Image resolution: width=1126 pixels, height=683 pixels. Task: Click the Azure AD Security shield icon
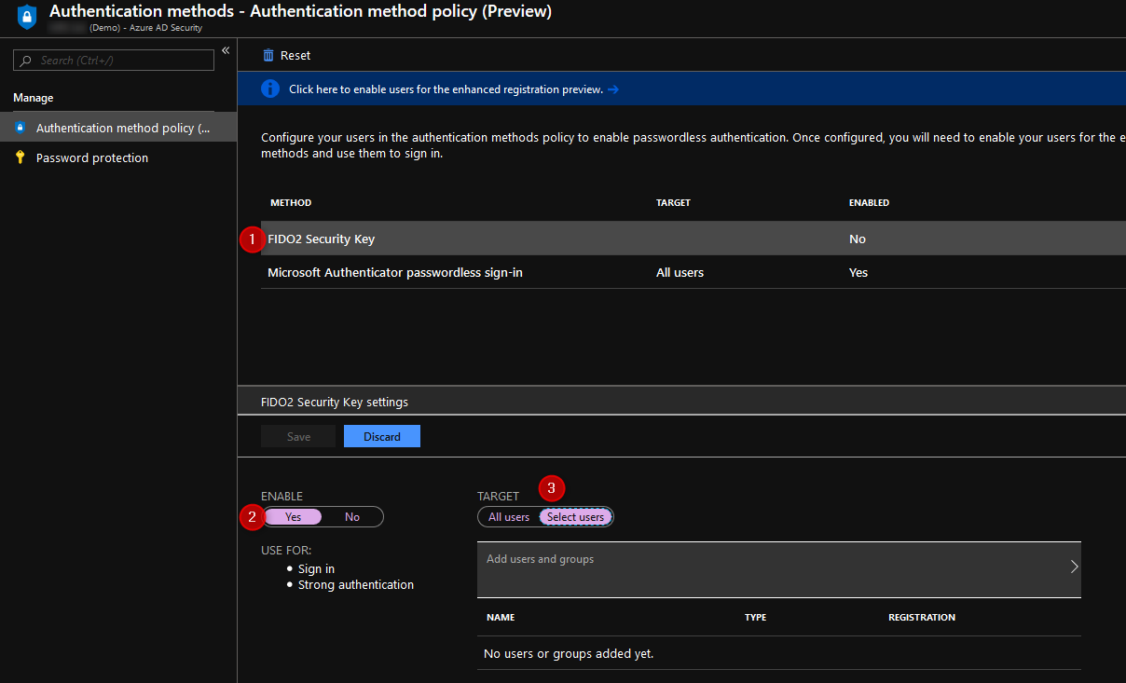26,17
